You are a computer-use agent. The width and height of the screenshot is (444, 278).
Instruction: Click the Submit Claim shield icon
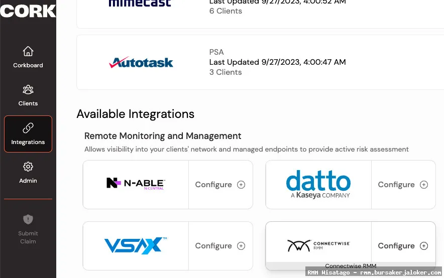[28, 219]
